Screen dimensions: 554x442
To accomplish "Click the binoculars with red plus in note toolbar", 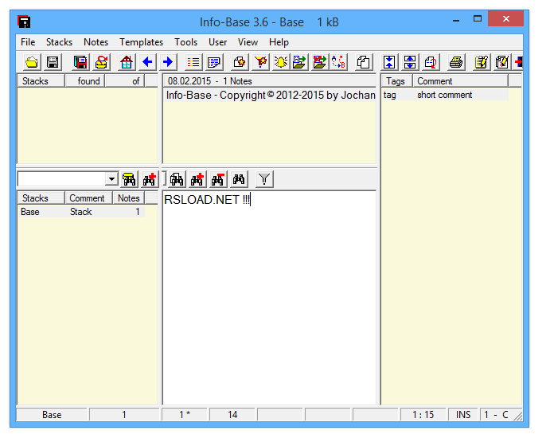I will pos(197,180).
